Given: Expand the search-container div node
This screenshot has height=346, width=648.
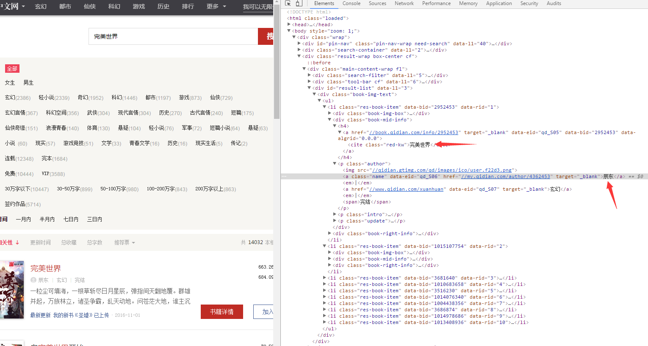Looking at the screenshot, I should (299, 50).
